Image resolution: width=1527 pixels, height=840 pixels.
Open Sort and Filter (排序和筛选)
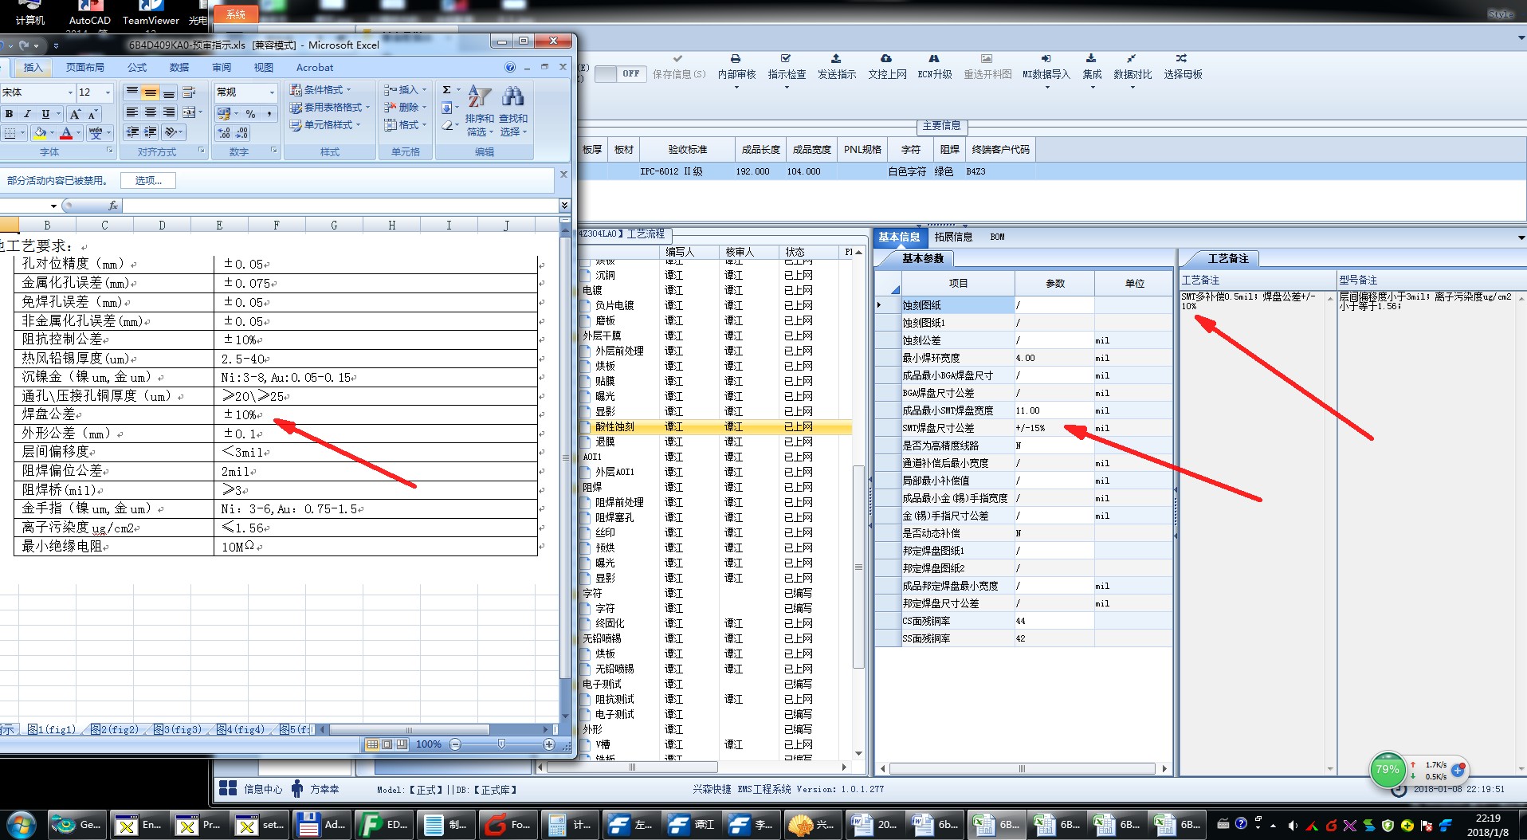(479, 111)
